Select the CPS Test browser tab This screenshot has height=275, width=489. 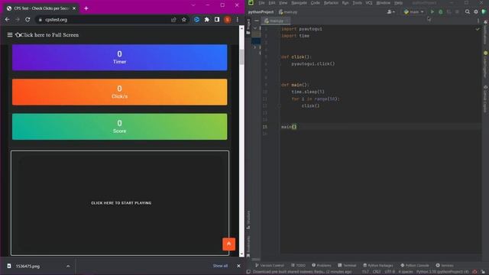40,8
